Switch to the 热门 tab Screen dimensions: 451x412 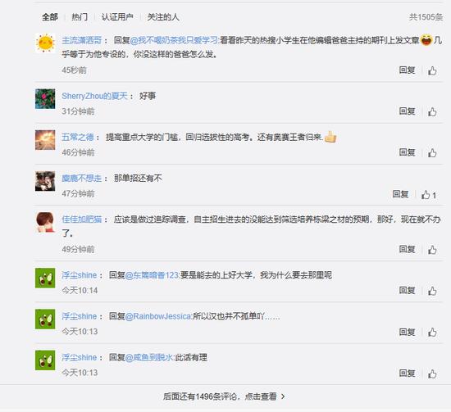[80, 17]
